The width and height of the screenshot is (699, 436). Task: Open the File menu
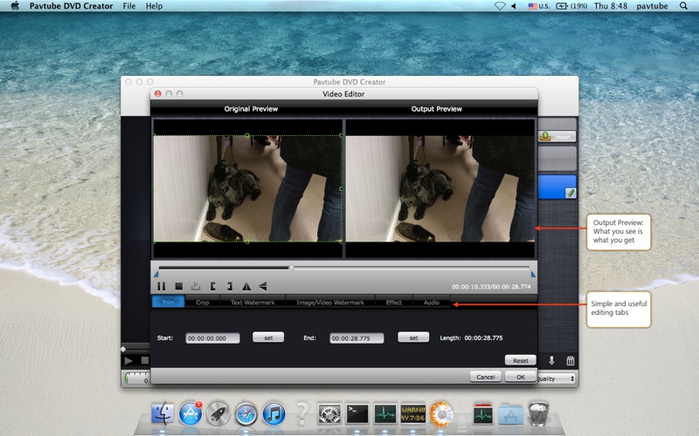click(x=129, y=6)
